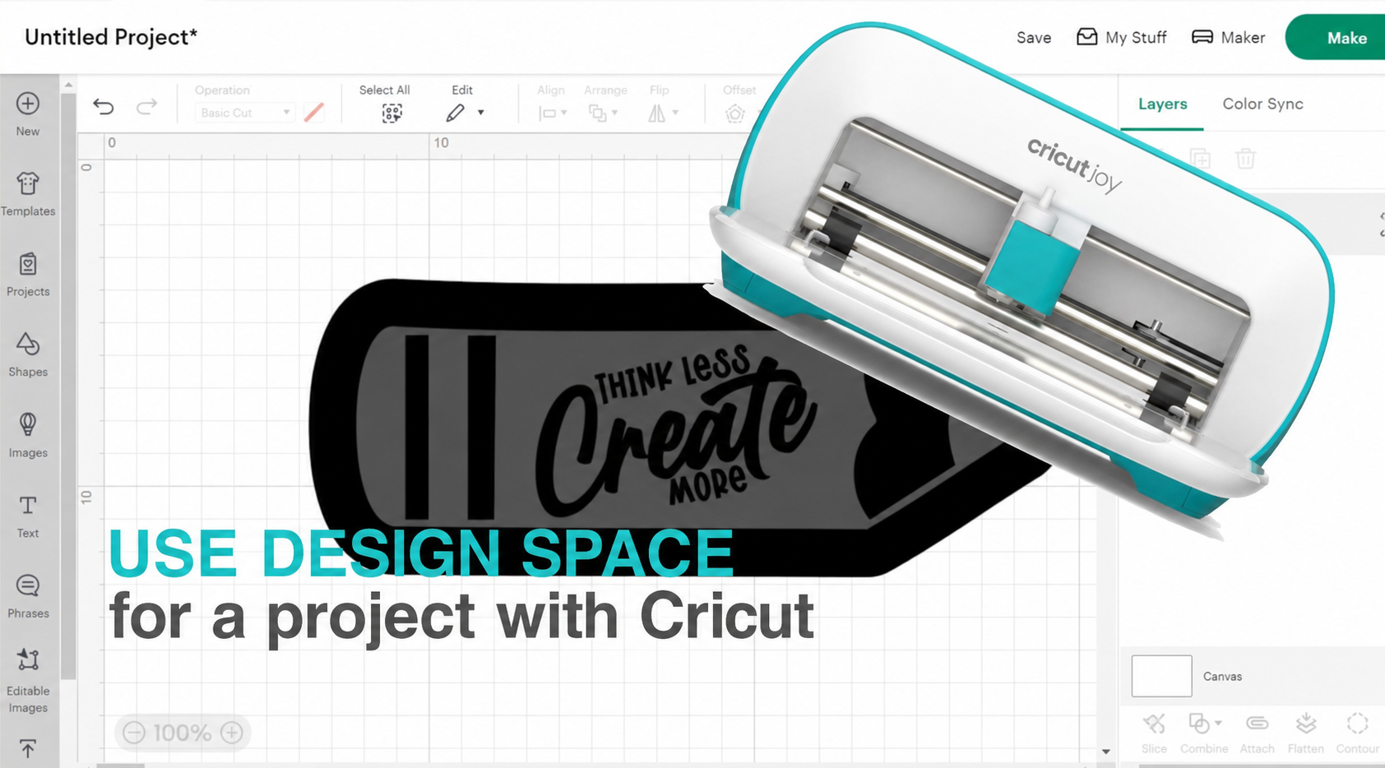1385x768 pixels.
Task: Click the Redo arrow
Action: (x=146, y=106)
